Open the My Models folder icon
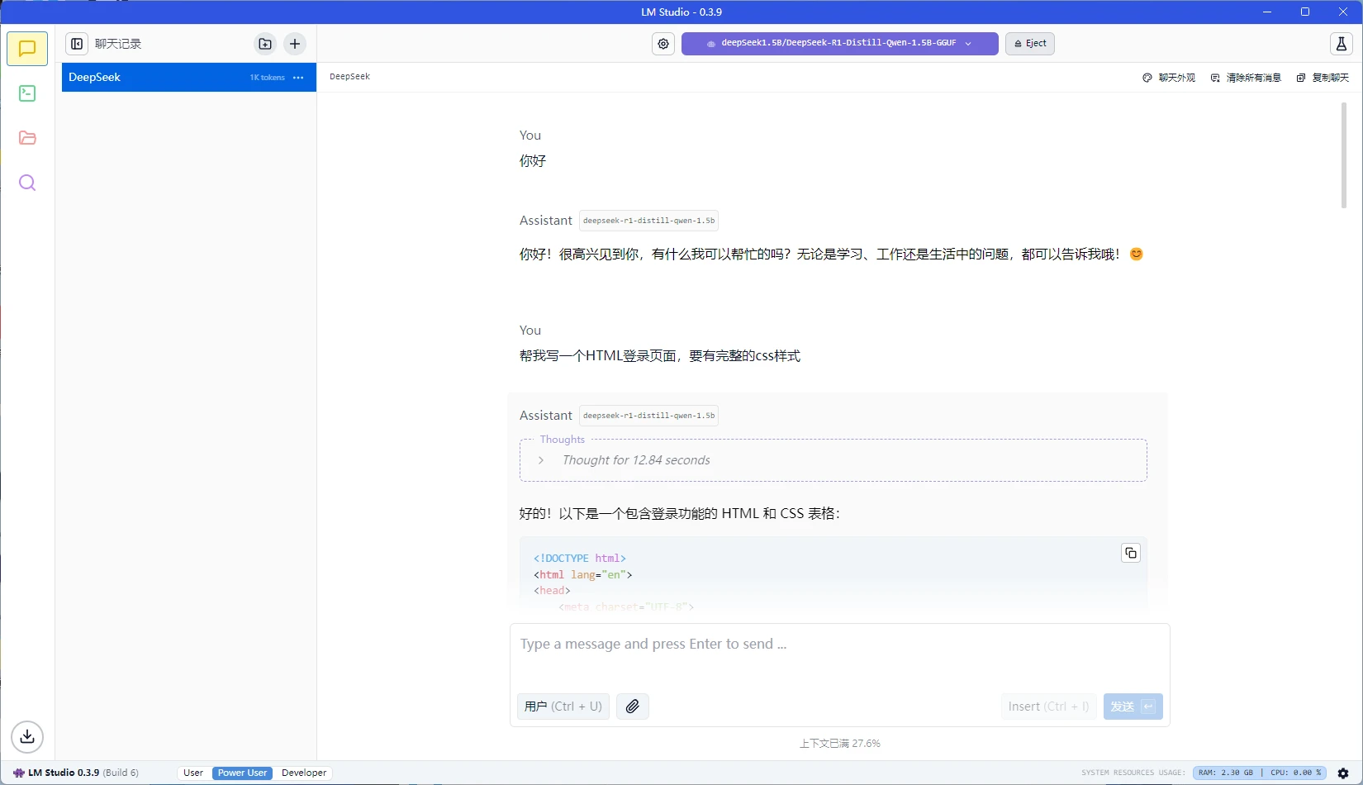This screenshot has width=1363, height=785. click(27, 138)
